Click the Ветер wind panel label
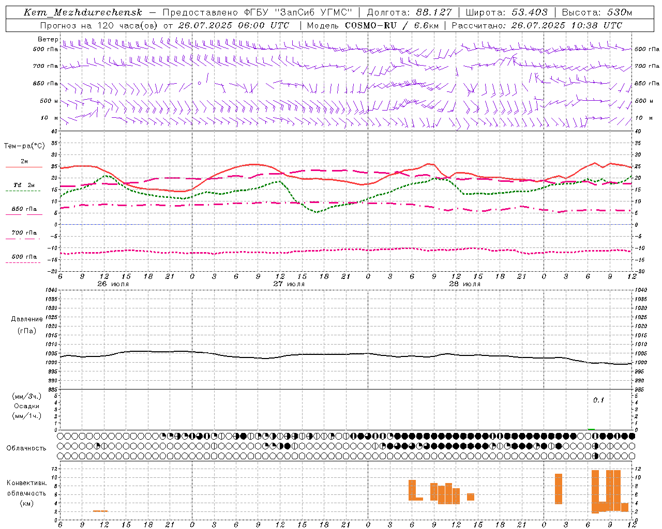 pyautogui.click(x=48, y=39)
